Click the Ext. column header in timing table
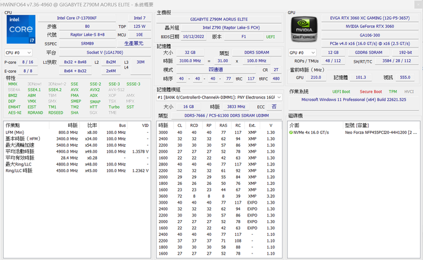Screen dimensions: 423x260 252,126
